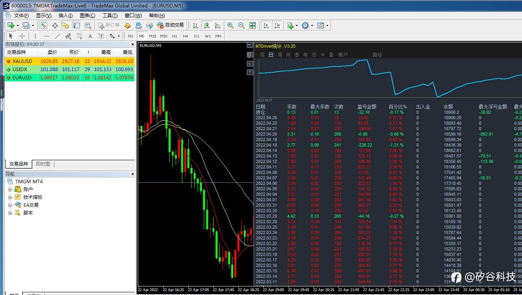Expand the 技术指标 node in Navigator
Viewport: 522px width, 295px height.
(x=10, y=197)
